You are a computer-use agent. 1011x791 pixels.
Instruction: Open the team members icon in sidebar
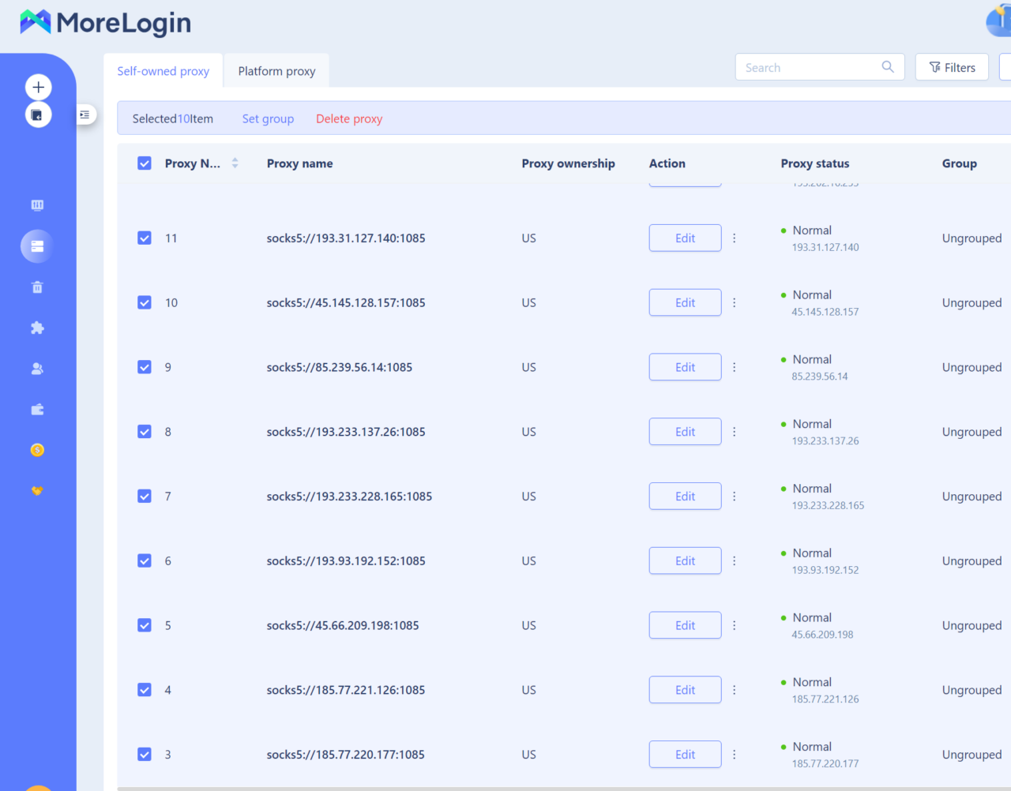pyautogui.click(x=37, y=369)
